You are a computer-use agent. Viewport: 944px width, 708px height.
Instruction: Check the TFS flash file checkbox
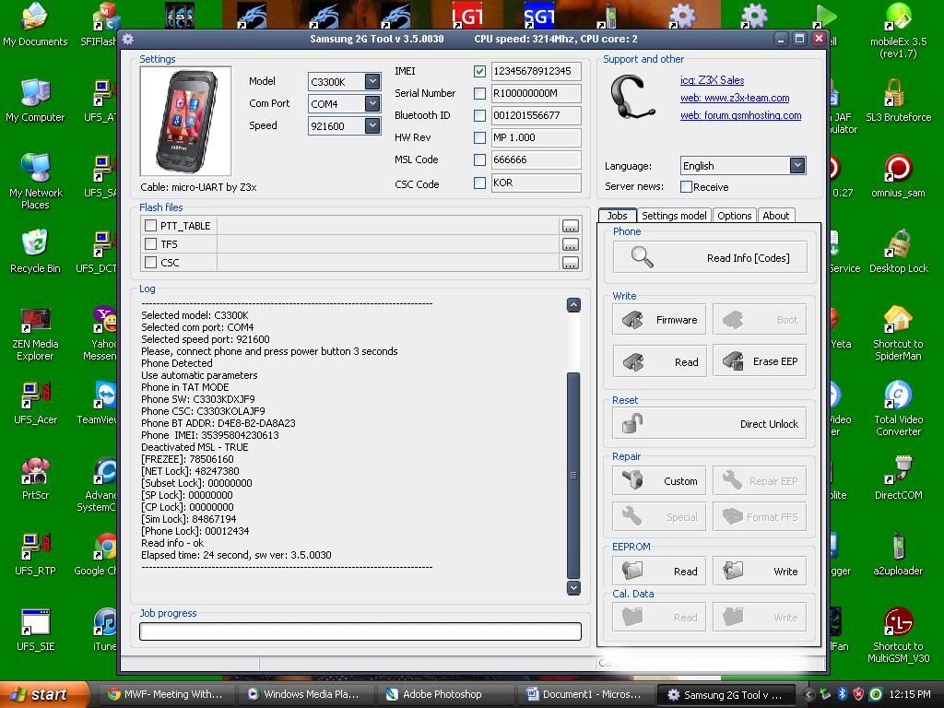(x=150, y=243)
